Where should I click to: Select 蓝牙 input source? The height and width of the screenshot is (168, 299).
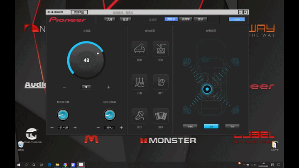pos(201,19)
